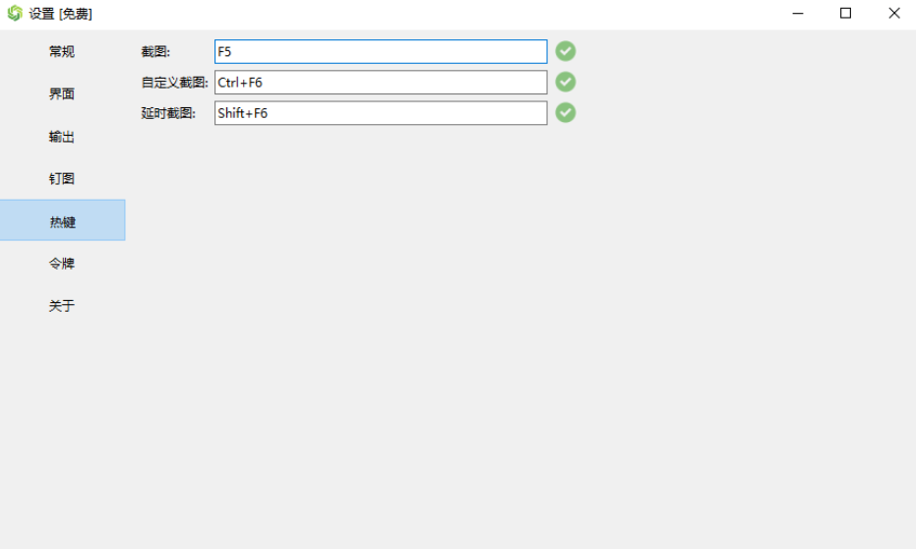Viewport: 916px width, 549px height.
Task: Select the 钉图 tab in the sidebar
Action: [x=62, y=179]
